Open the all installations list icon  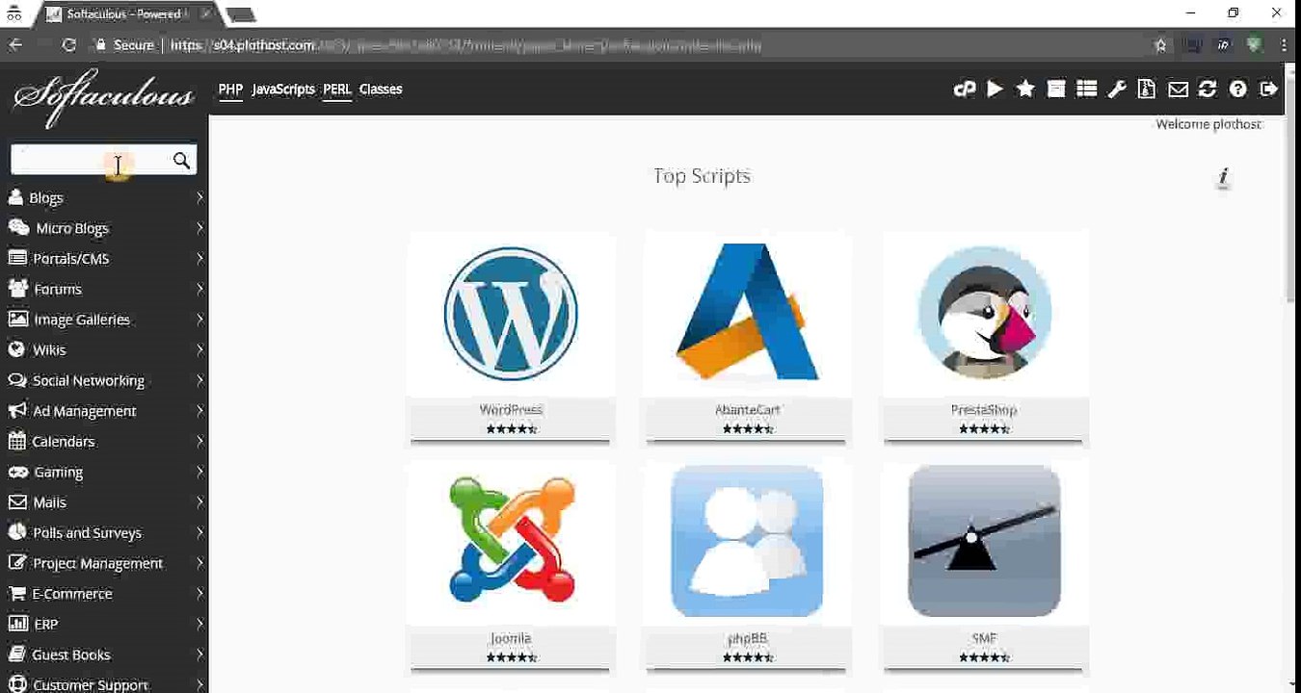pos(1087,89)
